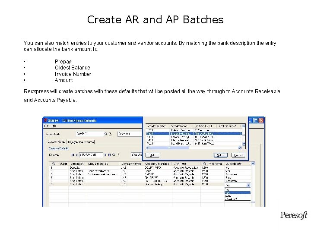
Task: Click the Category input field
Action: pyautogui.click(x=91, y=155)
